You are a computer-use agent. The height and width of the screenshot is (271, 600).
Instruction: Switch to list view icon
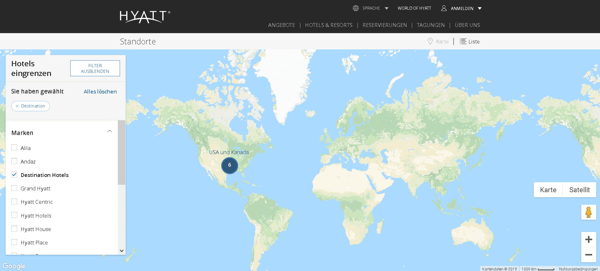463,41
